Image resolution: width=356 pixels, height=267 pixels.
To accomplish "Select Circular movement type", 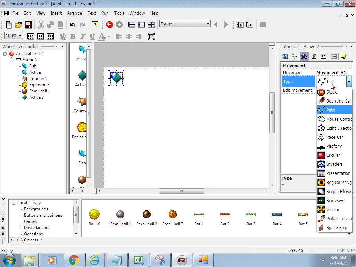I will pyautogui.click(x=334, y=155).
